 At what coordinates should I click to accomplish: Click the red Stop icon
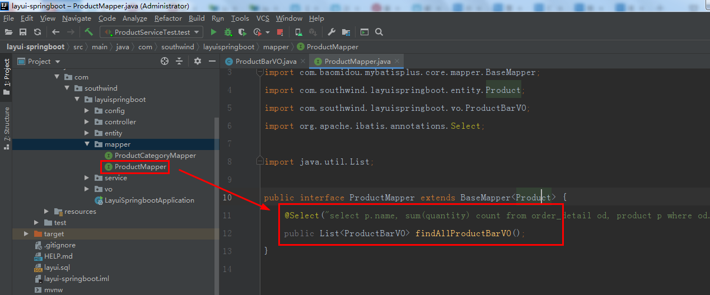pyautogui.click(x=280, y=32)
